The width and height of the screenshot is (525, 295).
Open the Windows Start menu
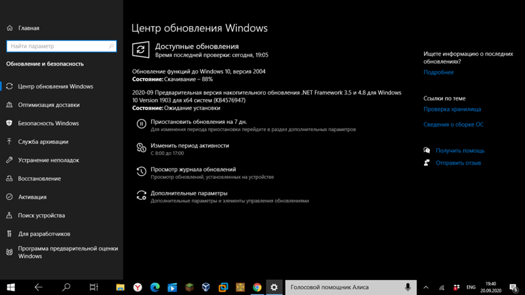(x=10, y=287)
